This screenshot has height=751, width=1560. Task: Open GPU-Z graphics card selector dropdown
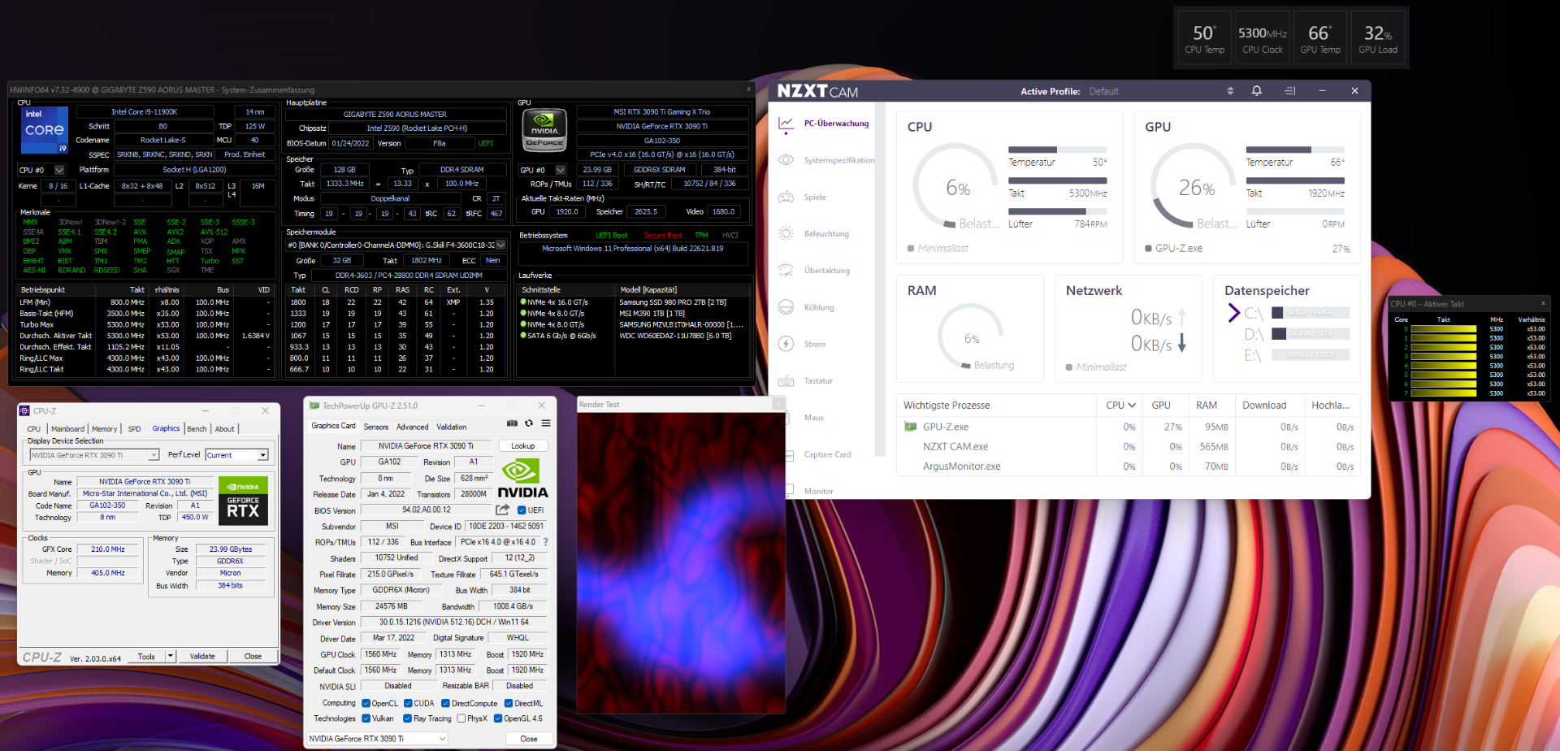point(378,739)
